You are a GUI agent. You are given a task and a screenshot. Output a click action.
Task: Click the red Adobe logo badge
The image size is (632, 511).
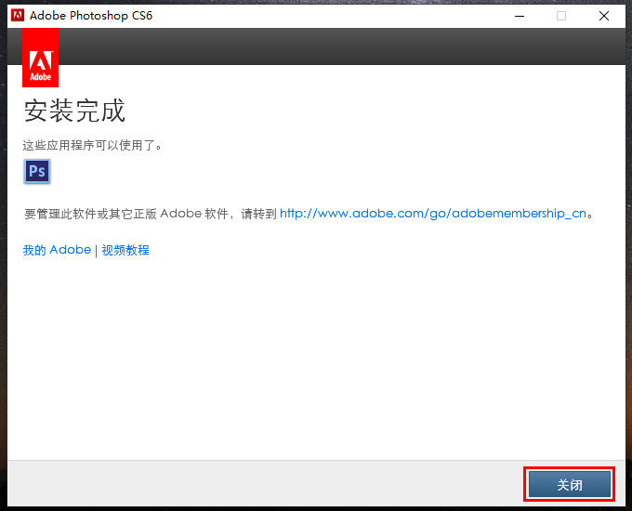pos(40,58)
